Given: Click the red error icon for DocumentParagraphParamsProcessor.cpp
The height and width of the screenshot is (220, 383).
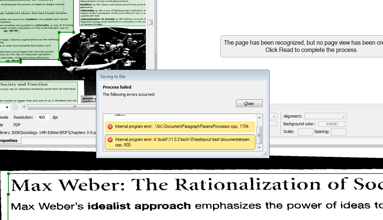Looking at the screenshot, I should tap(110, 127).
